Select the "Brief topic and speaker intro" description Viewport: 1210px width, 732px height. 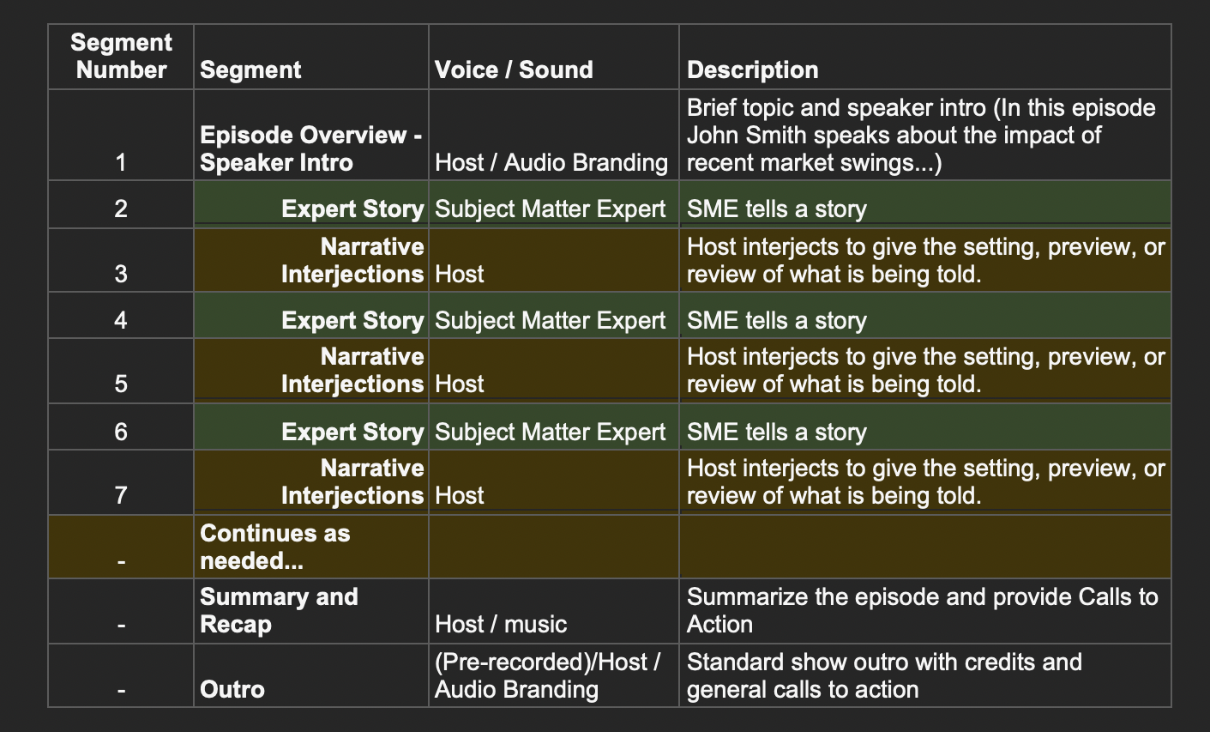coord(925,135)
